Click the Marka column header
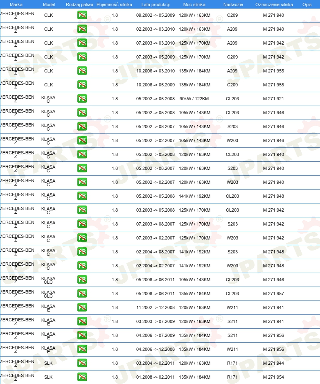Screen dimensions: 320x384 point(16,5)
